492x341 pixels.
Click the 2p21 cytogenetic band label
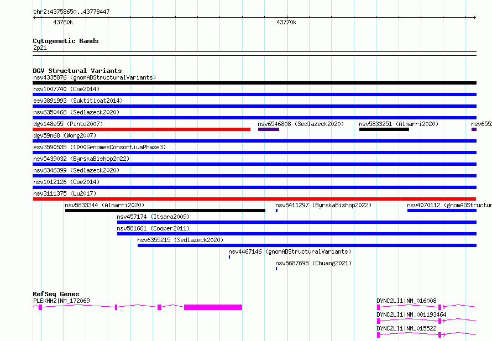(x=40, y=48)
